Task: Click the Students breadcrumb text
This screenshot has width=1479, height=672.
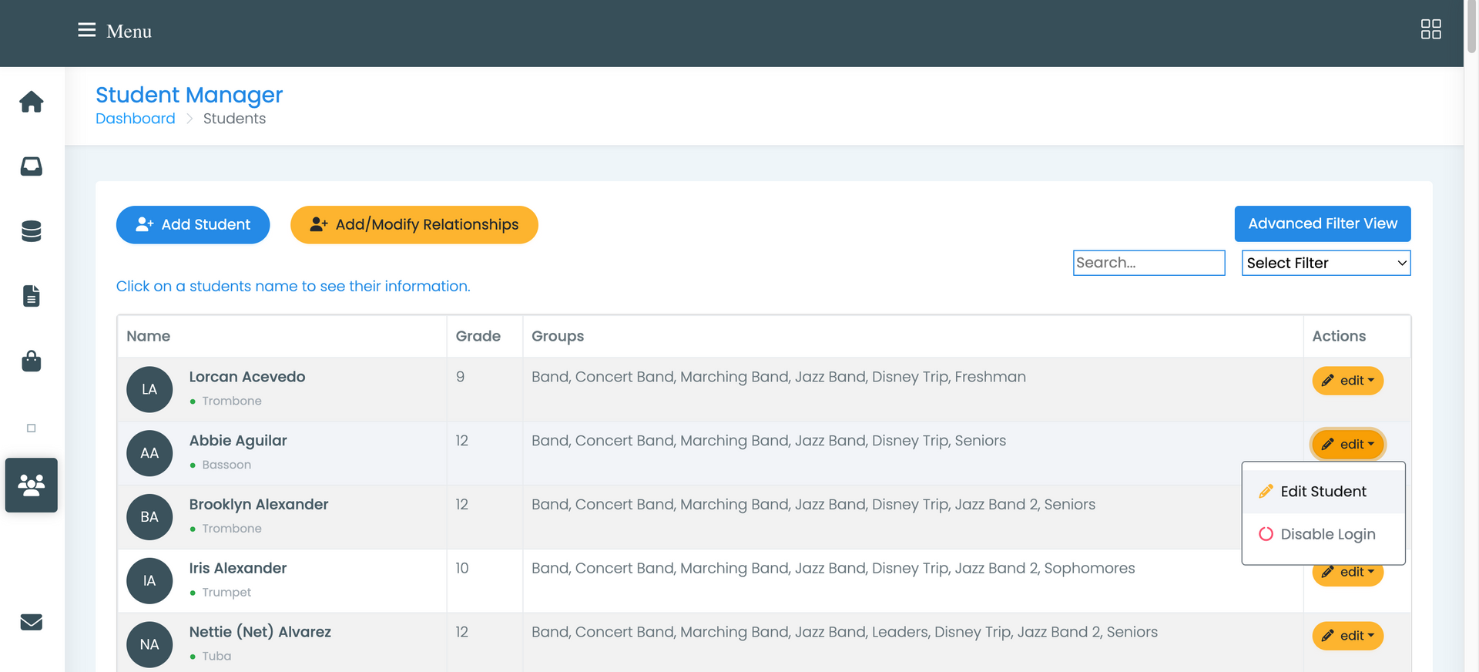Action: coord(234,119)
